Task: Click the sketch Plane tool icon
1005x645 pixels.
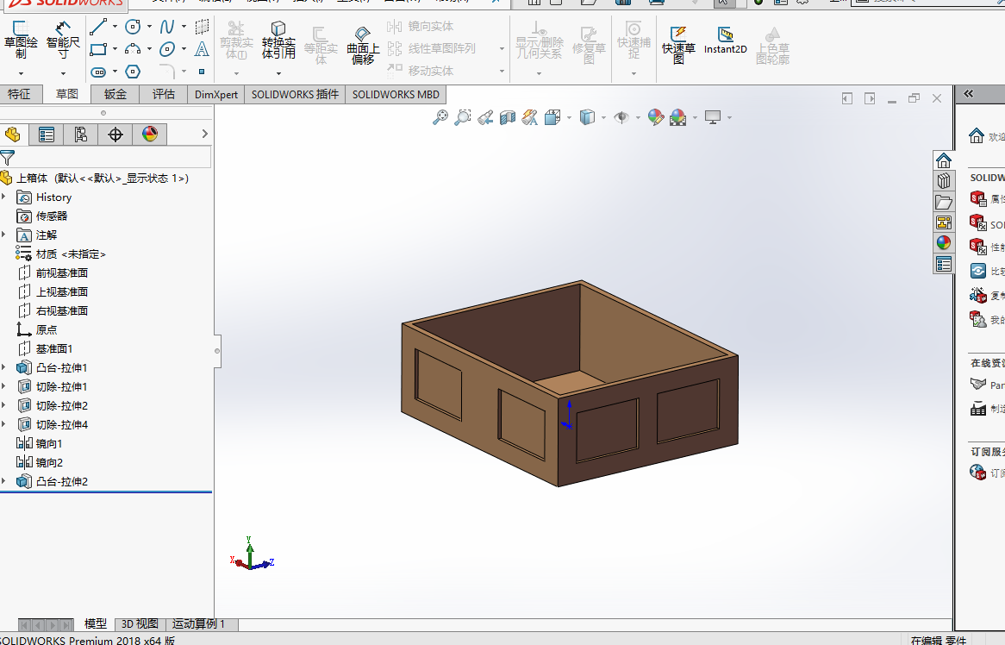Action: 201,26
